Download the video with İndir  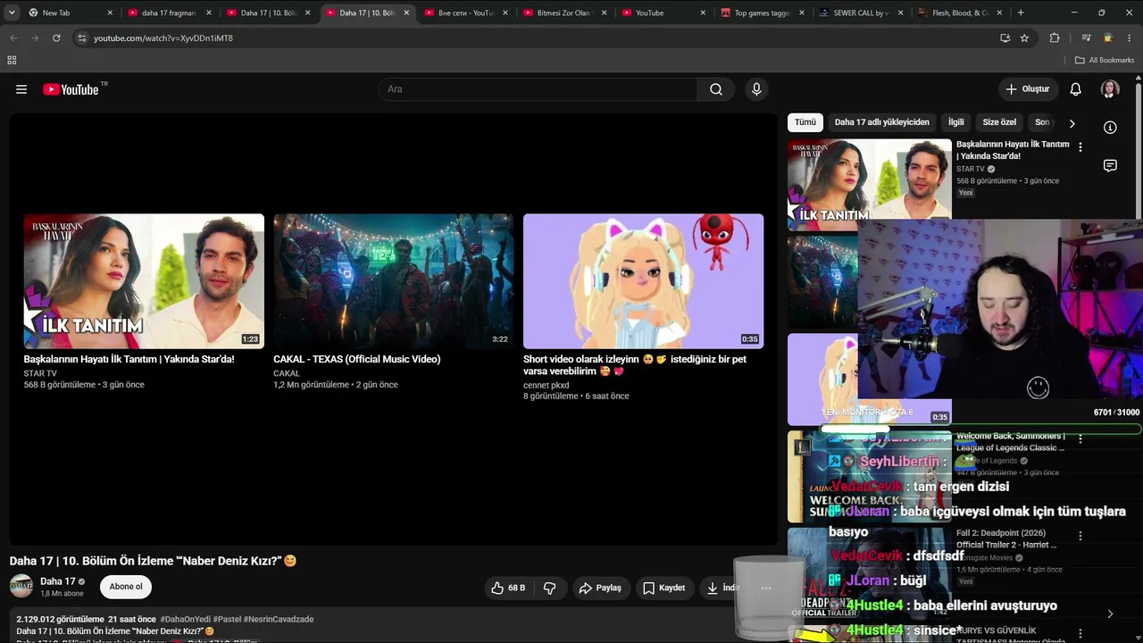point(722,588)
